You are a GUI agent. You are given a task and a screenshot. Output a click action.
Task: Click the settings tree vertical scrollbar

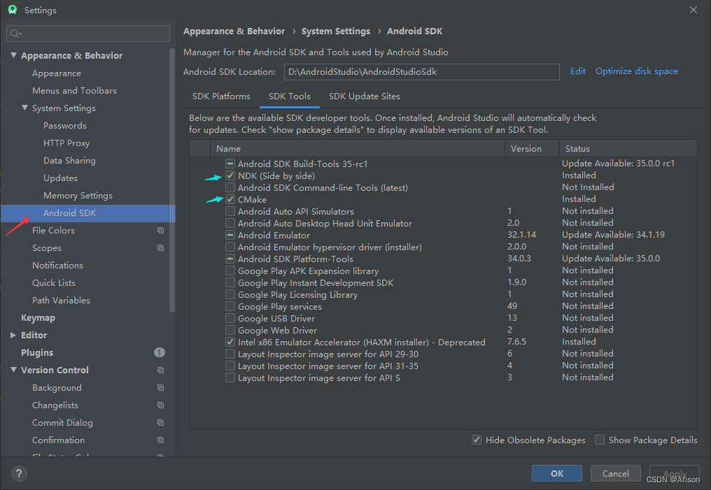click(x=172, y=180)
